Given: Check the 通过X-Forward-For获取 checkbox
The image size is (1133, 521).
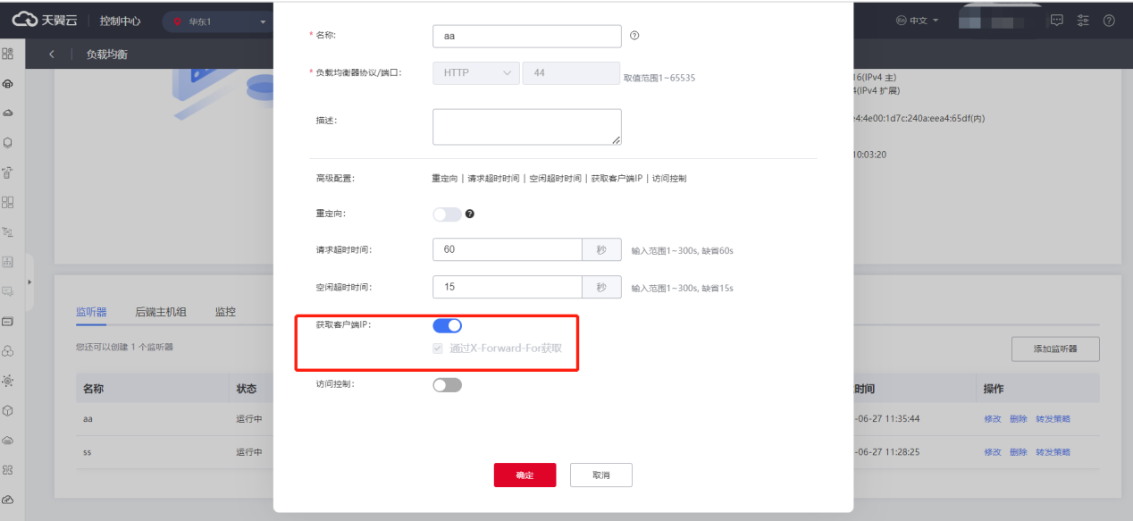Looking at the screenshot, I should (438, 349).
